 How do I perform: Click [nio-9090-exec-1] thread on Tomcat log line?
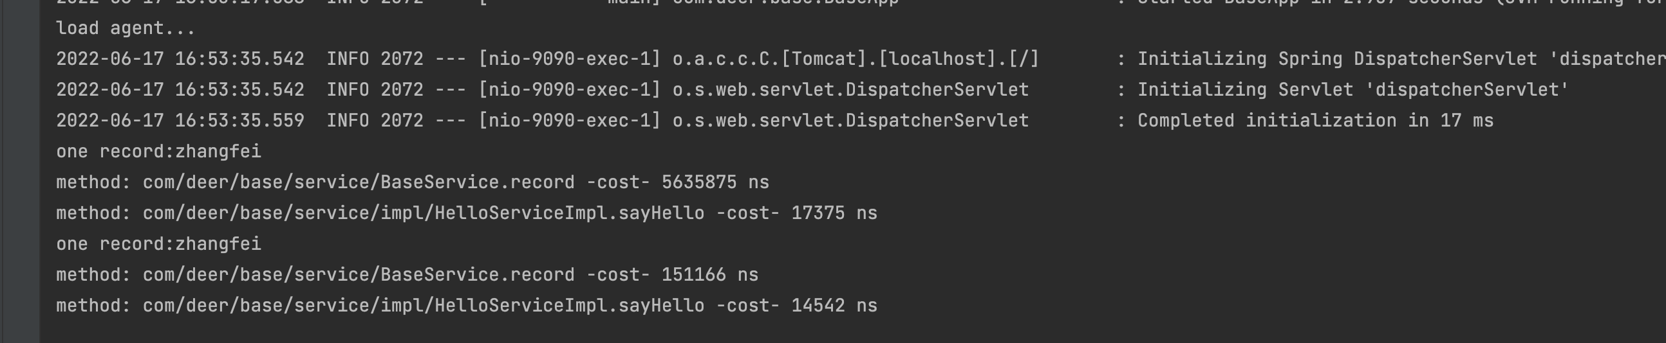[569, 58]
